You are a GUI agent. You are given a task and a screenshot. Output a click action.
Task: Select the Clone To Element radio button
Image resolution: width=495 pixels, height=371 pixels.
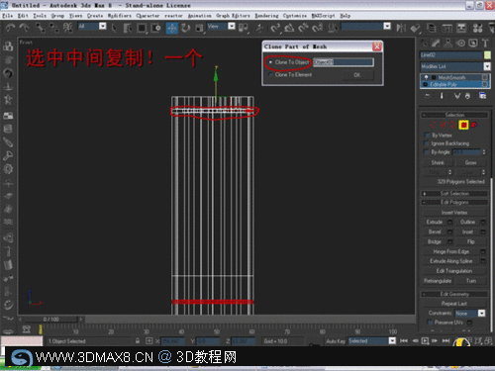click(270, 75)
